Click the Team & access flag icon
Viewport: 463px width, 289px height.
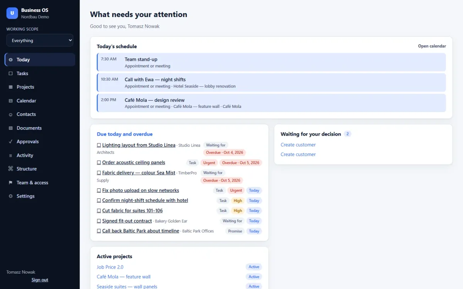[10, 183]
